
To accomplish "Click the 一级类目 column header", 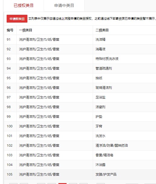I will [x=26, y=30].
